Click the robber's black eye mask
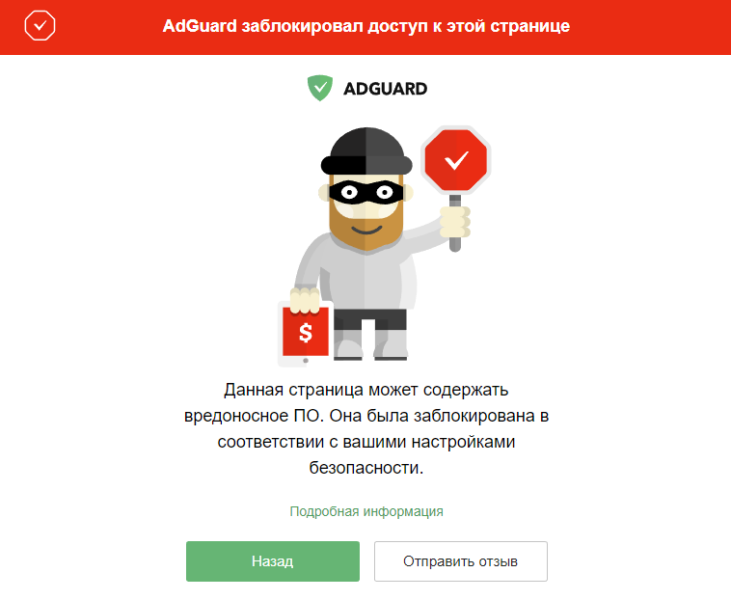 (366, 192)
